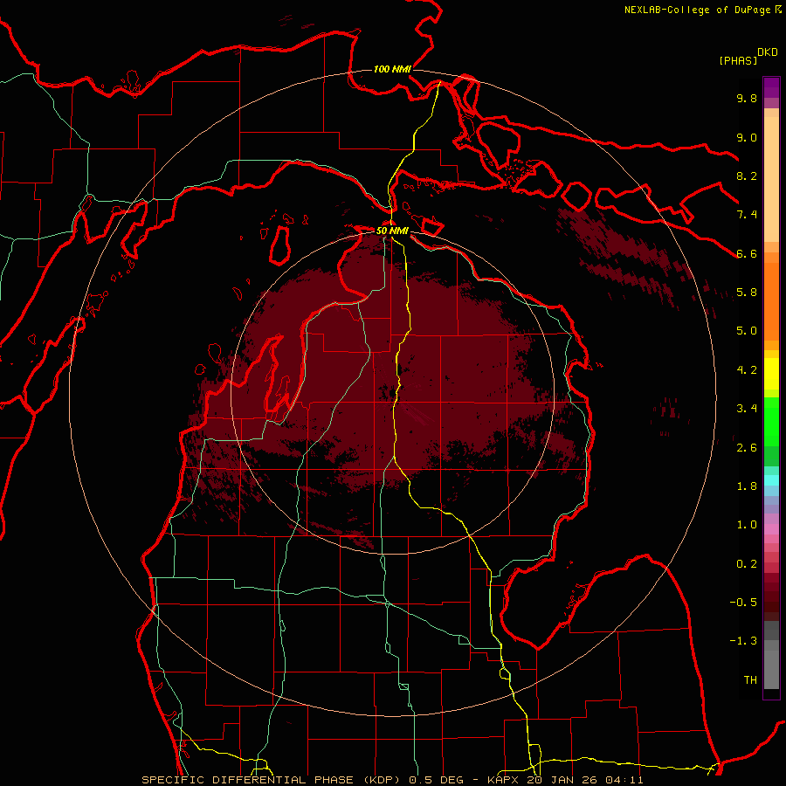Click the 8.2 value on the color scale
Screen dimensions: 786x786
click(x=747, y=176)
